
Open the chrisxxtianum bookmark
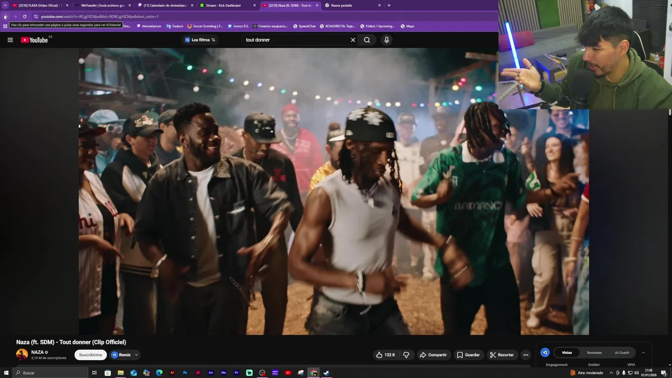coord(149,26)
